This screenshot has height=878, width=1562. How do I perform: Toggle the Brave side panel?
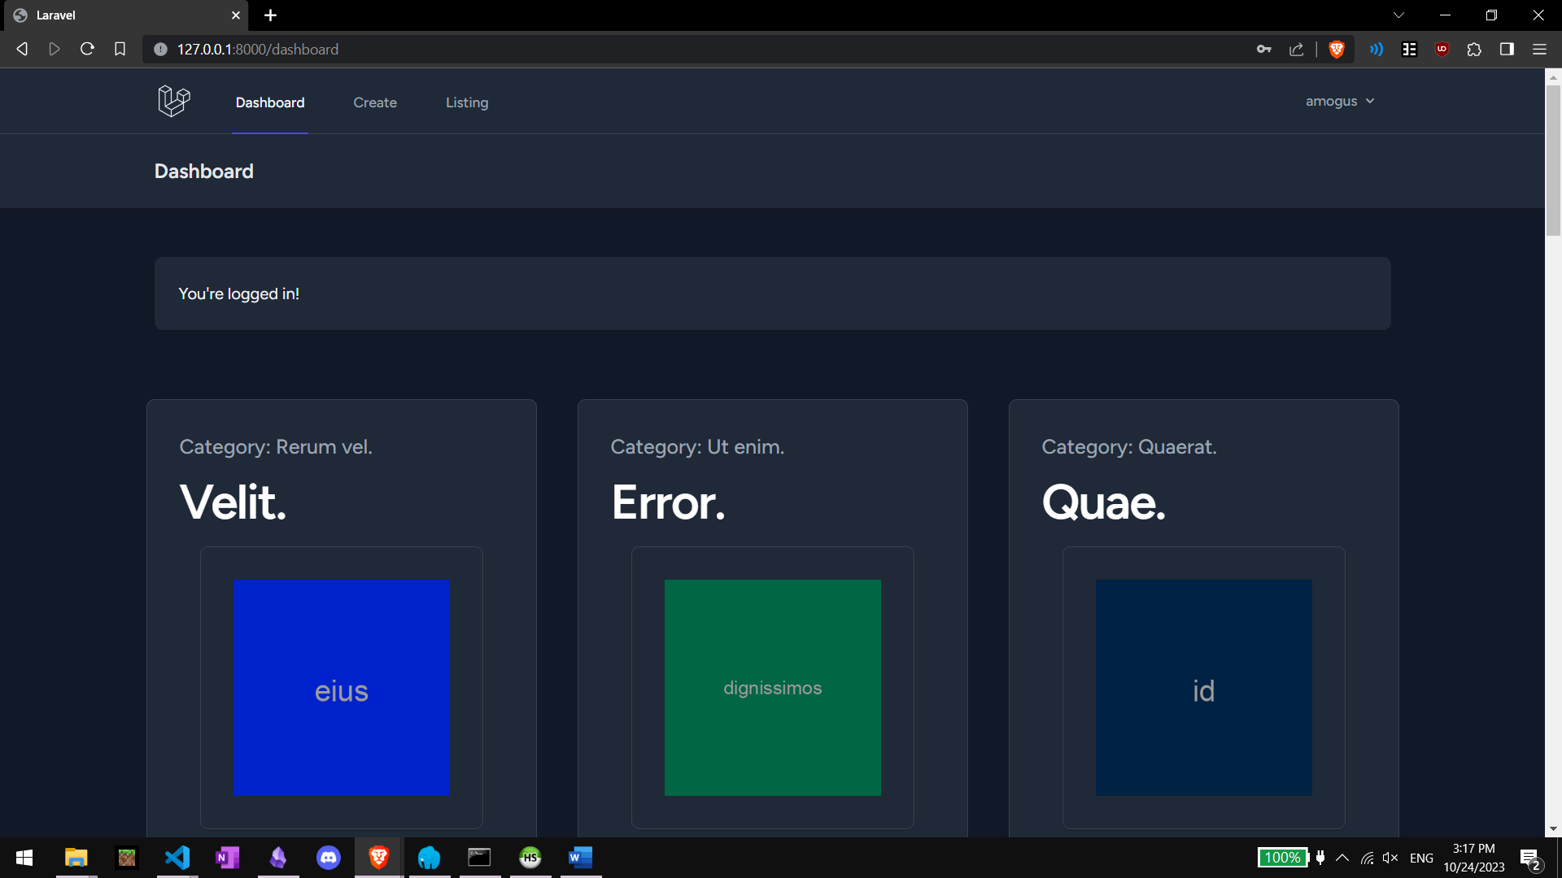pyautogui.click(x=1506, y=49)
